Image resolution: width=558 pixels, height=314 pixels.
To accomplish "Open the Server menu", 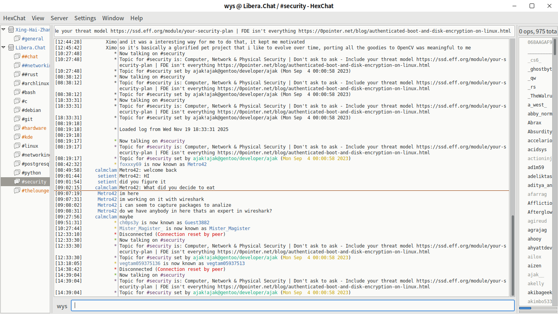I will pyautogui.click(x=59, y=18).
